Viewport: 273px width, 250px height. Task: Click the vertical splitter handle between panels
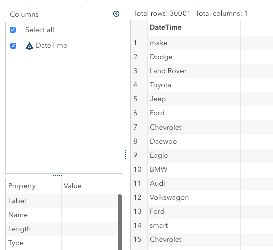[125, 154]
